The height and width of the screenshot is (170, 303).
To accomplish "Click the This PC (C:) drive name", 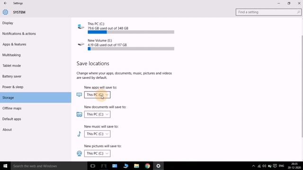I will (x=96, y=24).
